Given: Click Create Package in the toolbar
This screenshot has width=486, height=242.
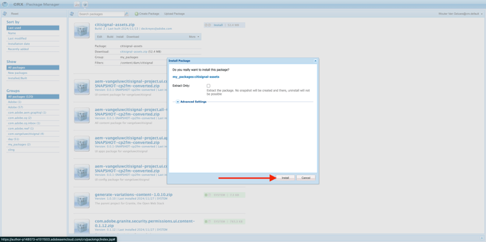Looking at the screenshot, I should [147, 14].
